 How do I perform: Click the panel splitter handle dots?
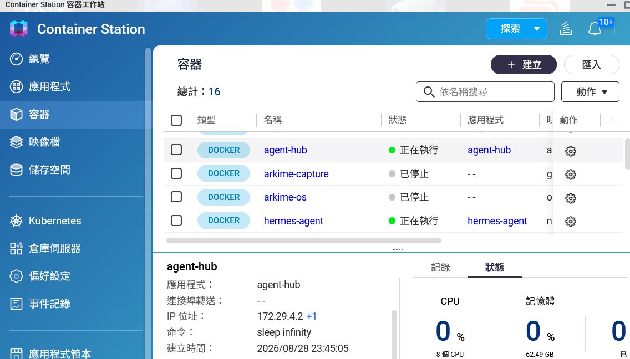coord(398,250)
